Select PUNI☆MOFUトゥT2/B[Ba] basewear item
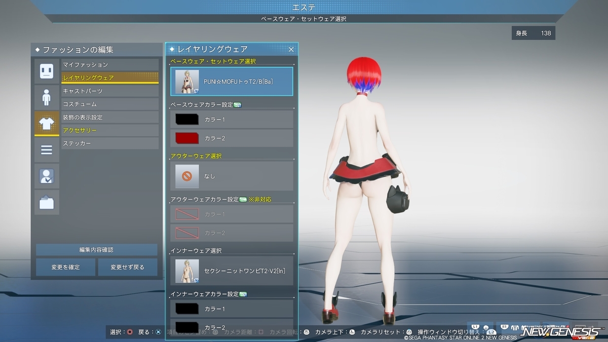The height and width of the screenshot is (342, 608). 232,82
